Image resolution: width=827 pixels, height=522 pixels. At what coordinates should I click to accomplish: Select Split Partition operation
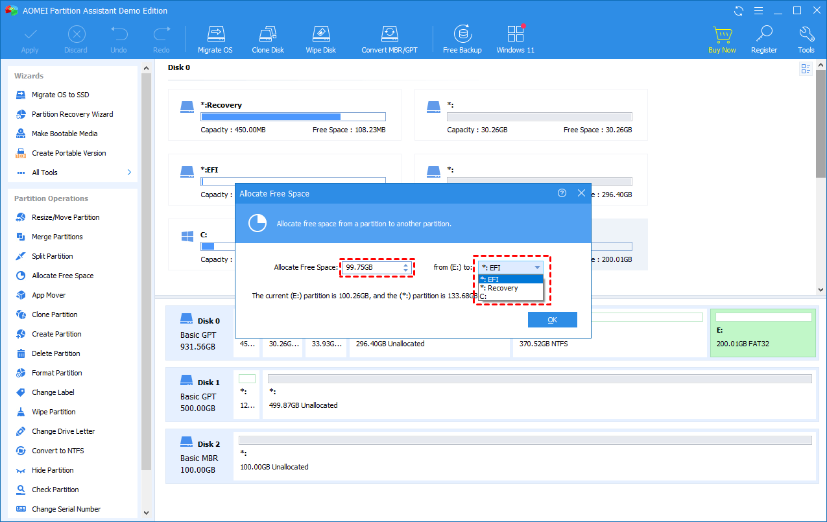[52, 256]
